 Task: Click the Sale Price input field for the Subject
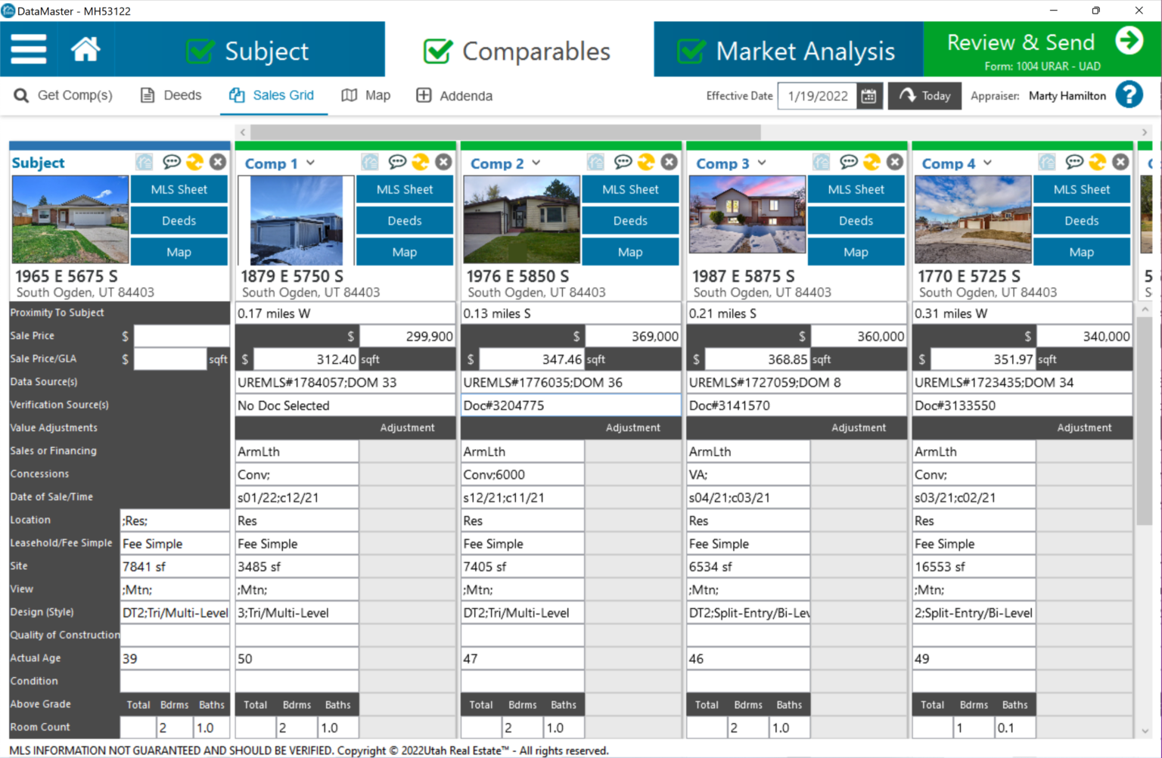(x=182, y=335)
